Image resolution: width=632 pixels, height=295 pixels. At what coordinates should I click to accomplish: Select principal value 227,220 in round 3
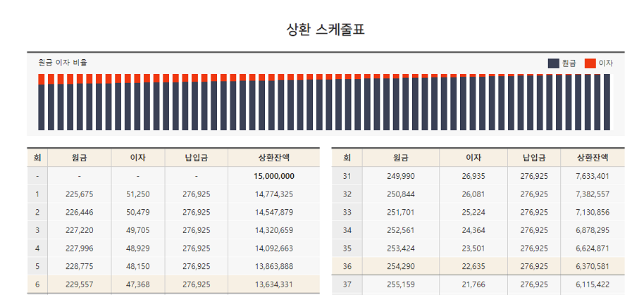pyautogui.click(x=80, y=230)
